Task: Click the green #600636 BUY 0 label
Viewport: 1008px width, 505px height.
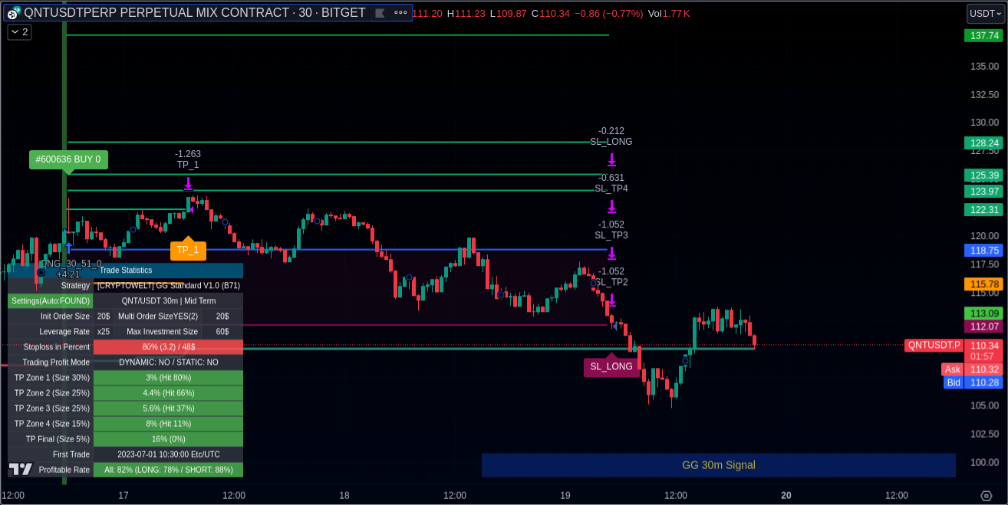Action: click(68, 159)
